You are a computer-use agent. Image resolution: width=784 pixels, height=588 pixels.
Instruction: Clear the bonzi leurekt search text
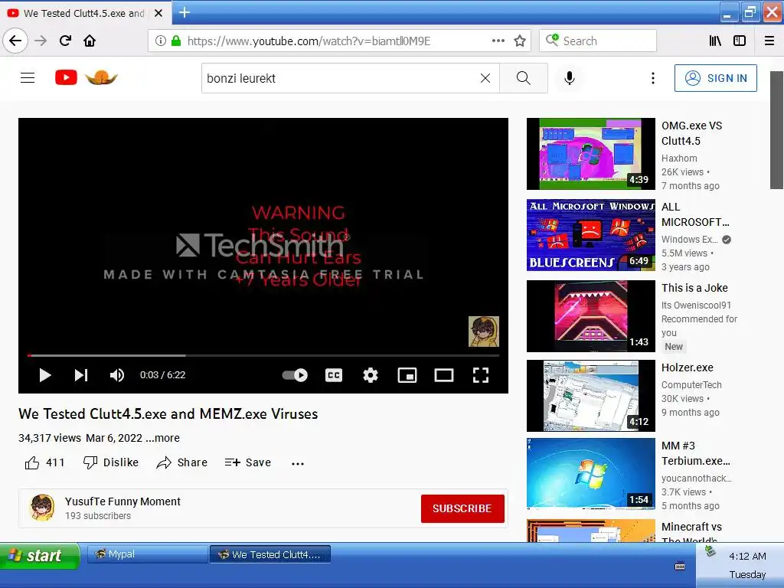coord(485,78)
